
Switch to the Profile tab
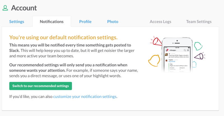click(85, 22)
